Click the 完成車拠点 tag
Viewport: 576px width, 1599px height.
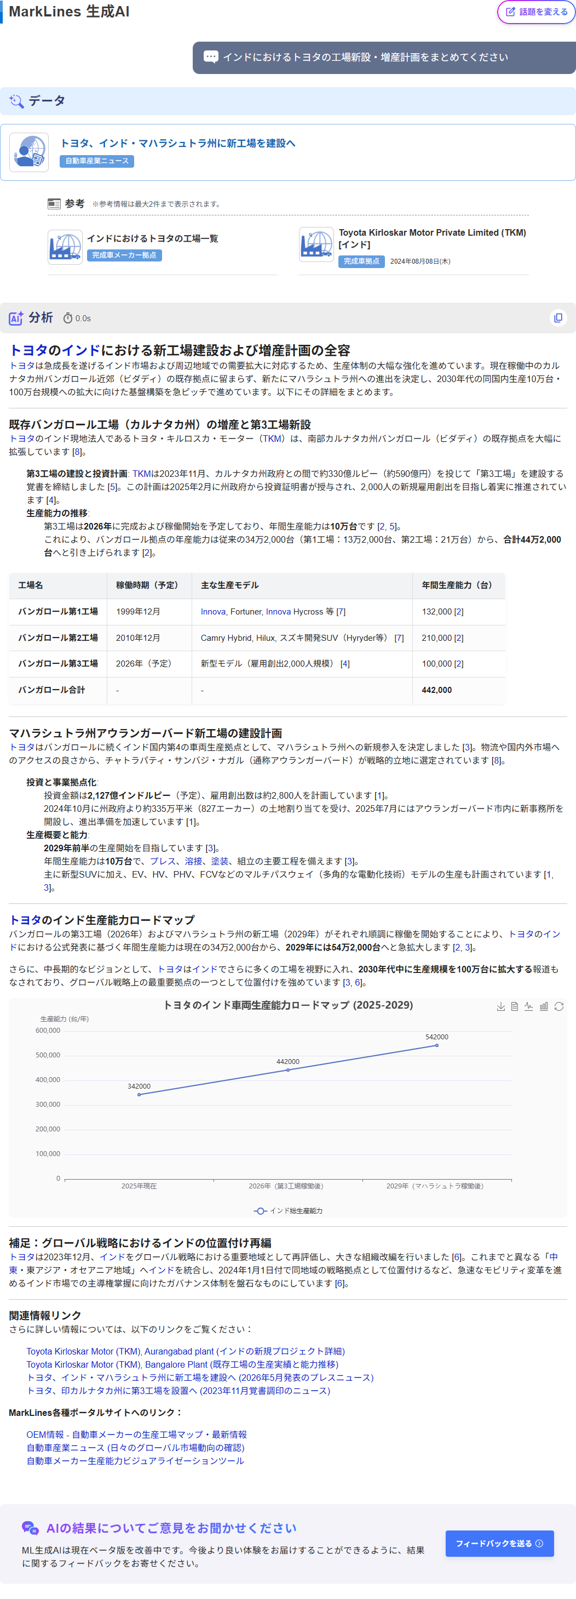click(361, 261)
